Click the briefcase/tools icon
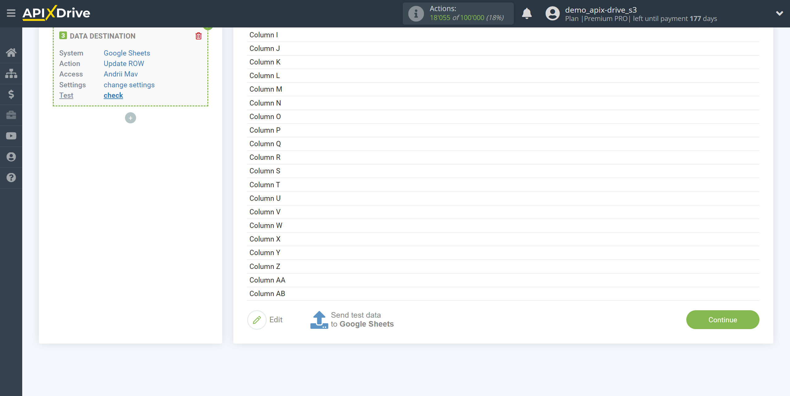 (11, 115)
